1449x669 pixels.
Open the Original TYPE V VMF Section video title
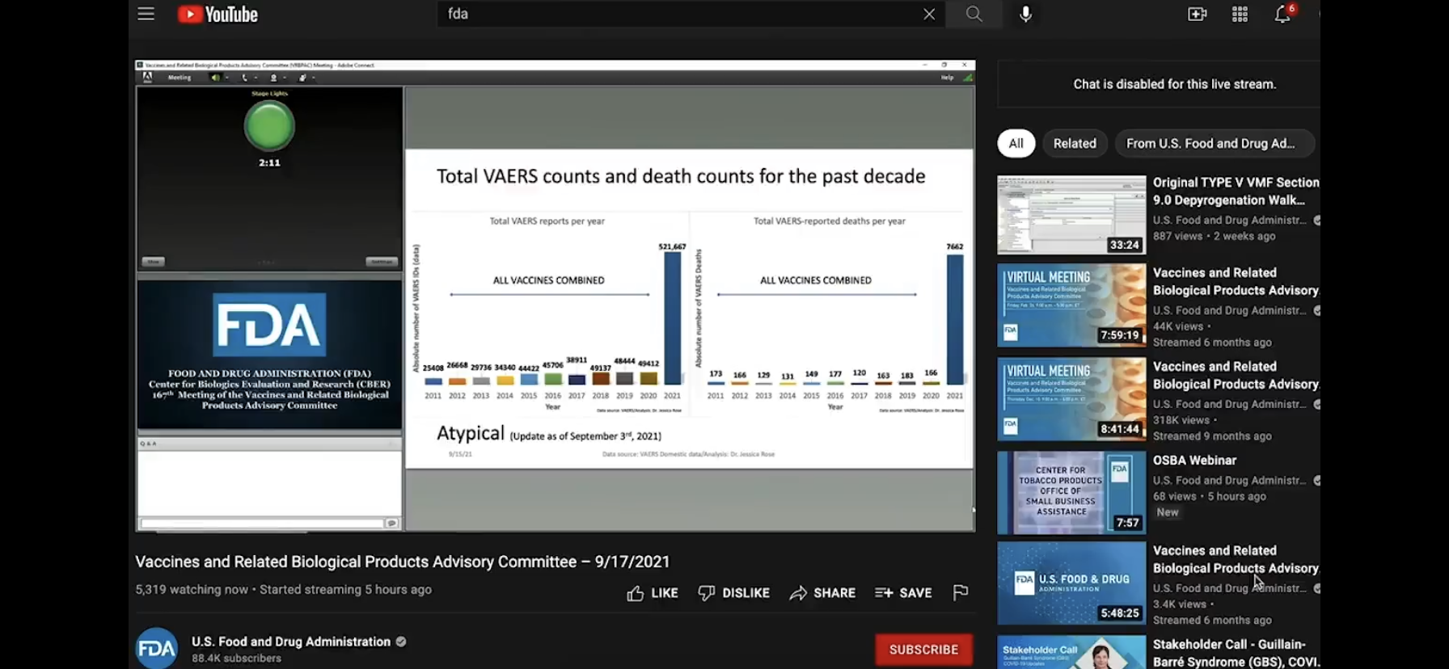[x=1236, y=191]
